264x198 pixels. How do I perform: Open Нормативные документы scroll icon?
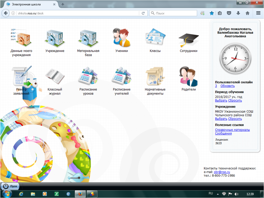click(x=155, y=77)
